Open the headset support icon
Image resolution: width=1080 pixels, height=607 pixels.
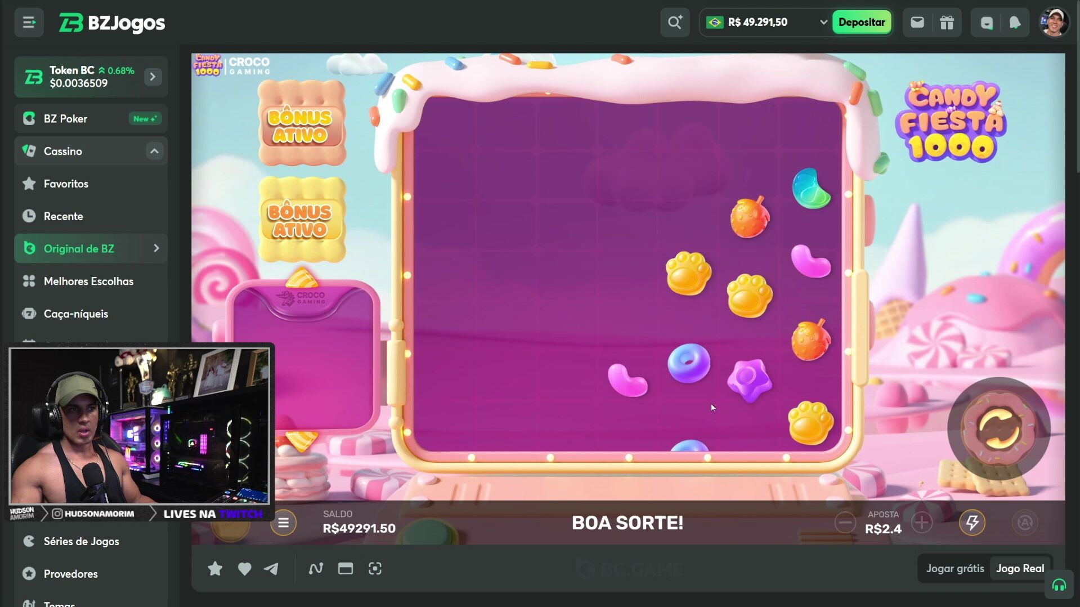(x=1059, y=586)
